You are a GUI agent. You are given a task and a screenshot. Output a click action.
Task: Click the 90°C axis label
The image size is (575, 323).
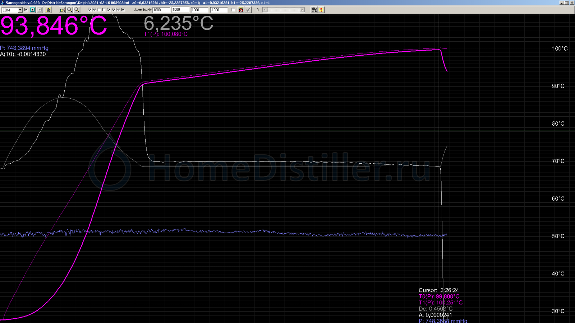558,86
